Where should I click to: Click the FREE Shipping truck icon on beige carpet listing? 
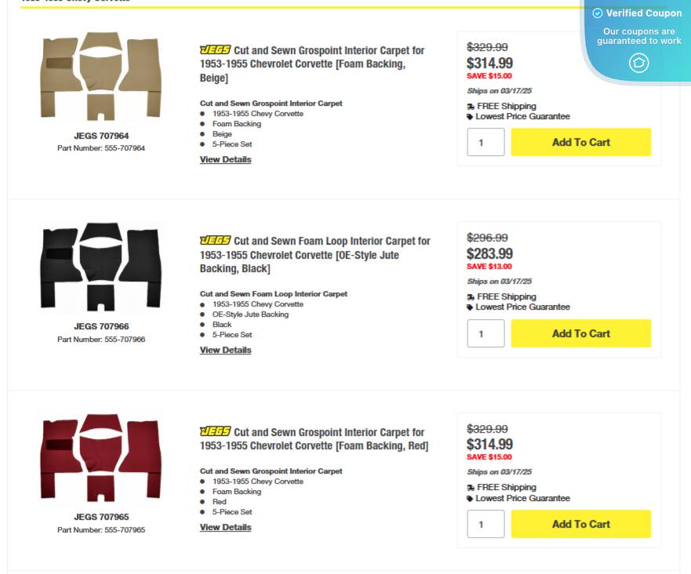[471, 106]
